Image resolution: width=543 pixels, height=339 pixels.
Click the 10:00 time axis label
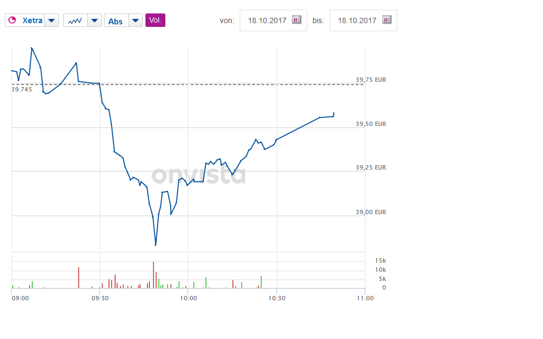tap(188, 298)
